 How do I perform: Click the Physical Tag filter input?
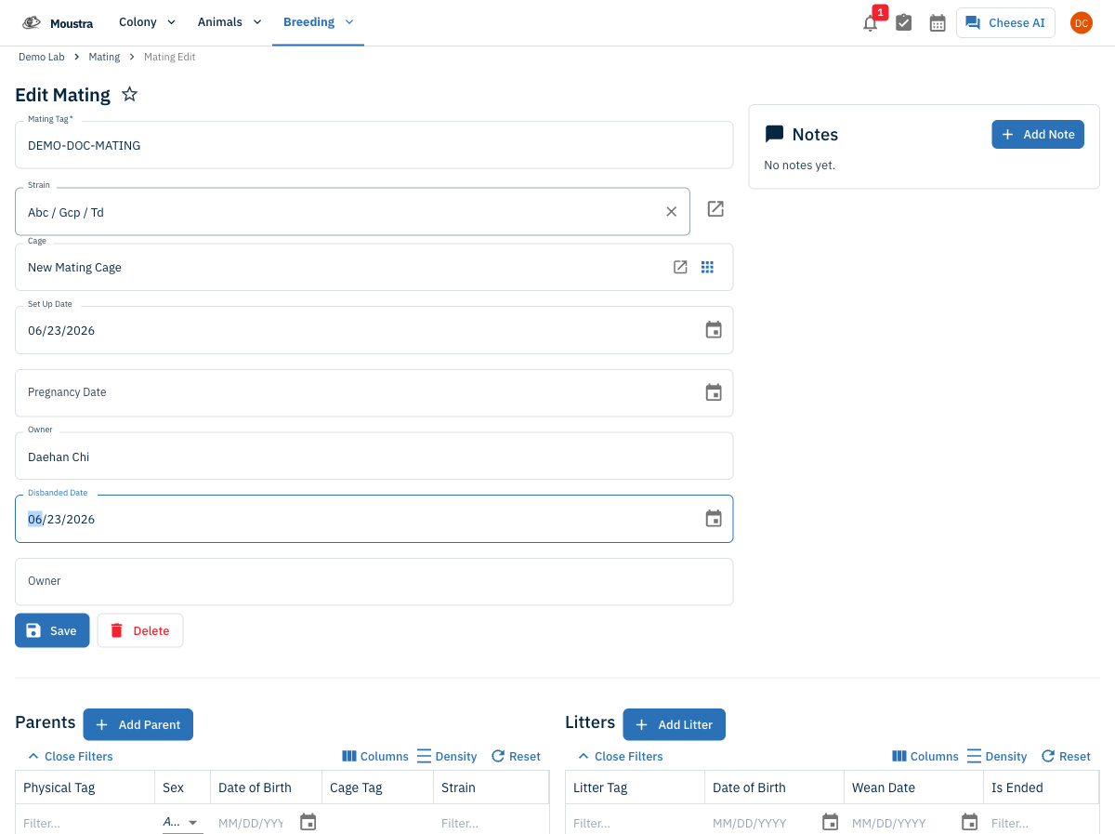pyautogui.click(x=85, y=823)
